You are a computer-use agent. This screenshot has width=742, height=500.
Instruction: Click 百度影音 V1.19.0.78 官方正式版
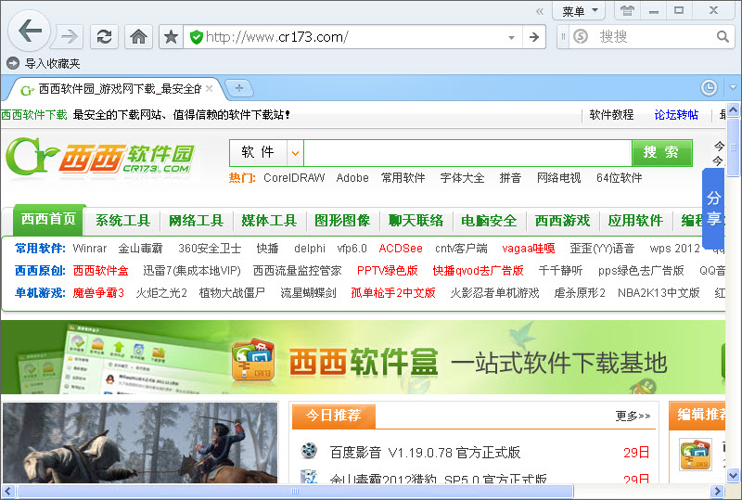[425, 453]
